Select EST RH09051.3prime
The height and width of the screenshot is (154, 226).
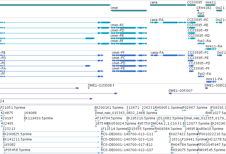156,110
